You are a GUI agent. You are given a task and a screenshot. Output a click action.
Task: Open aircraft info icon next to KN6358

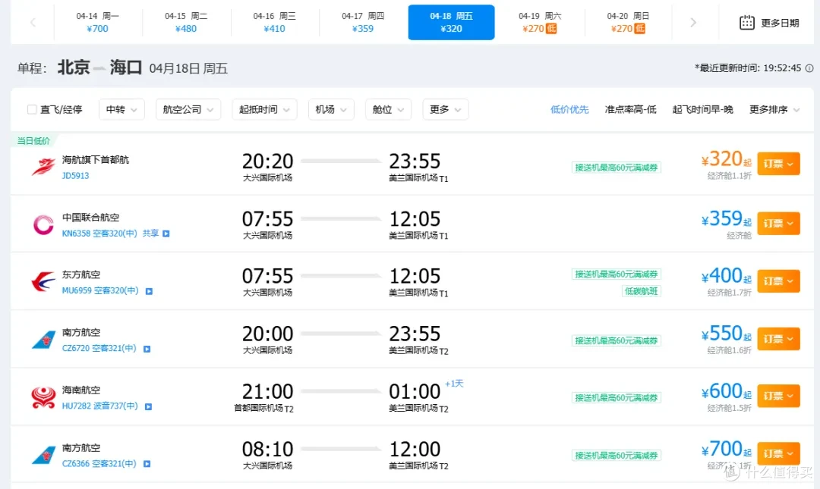(x=166, y=234)
